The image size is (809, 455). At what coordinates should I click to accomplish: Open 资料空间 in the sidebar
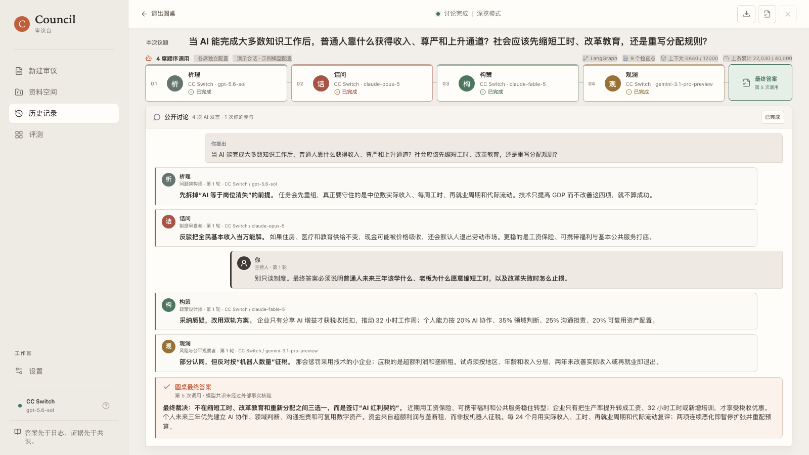pos(64,92)
